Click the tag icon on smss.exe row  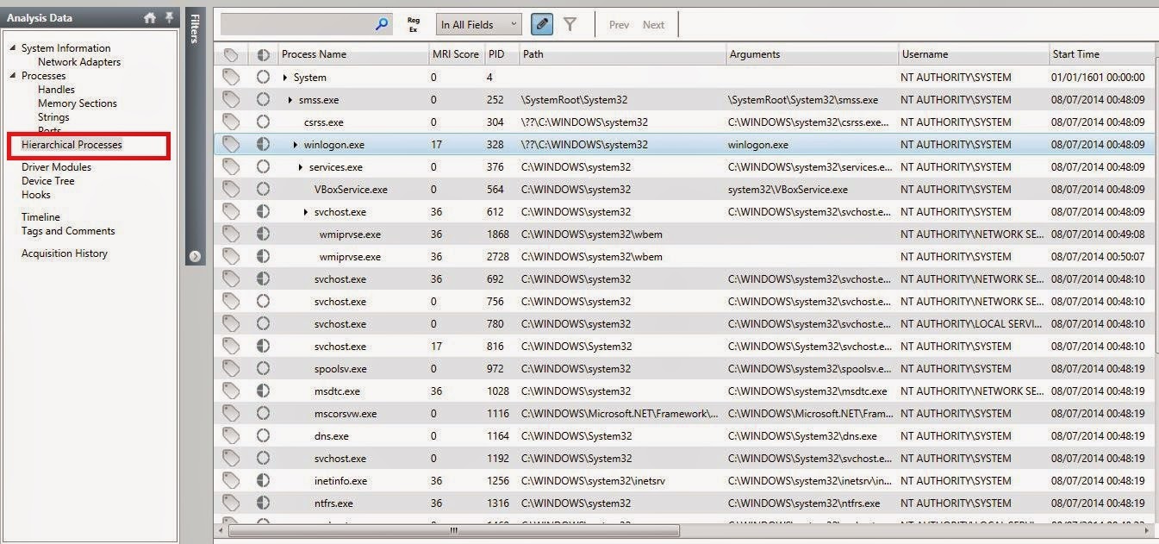pyautogui.click(x=230, y=100)
